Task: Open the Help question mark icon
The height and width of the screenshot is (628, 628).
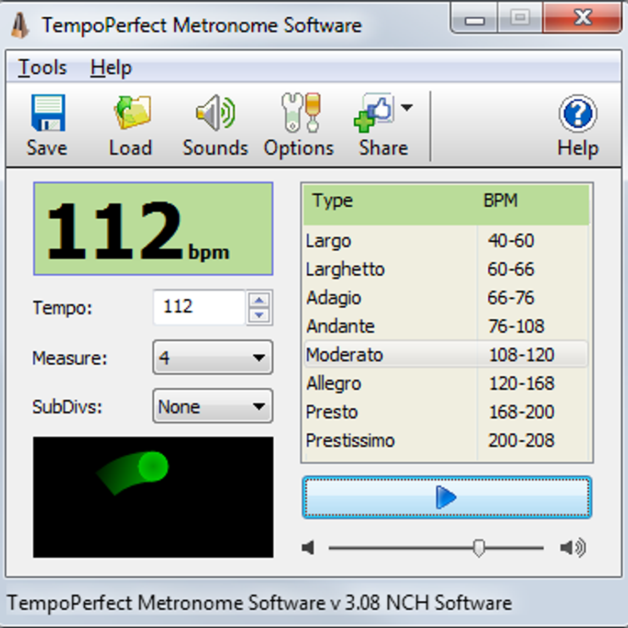Action: click(578, 114)
